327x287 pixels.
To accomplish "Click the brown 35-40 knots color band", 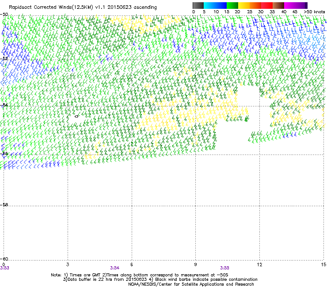I will click(278, 5).
